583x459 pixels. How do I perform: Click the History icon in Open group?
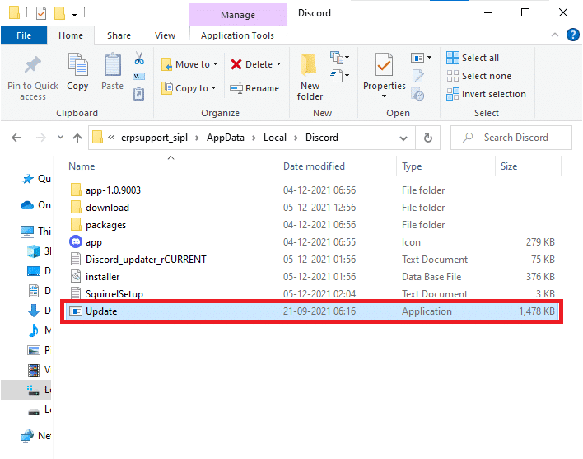pyautogui.click(x=418, y=95)
